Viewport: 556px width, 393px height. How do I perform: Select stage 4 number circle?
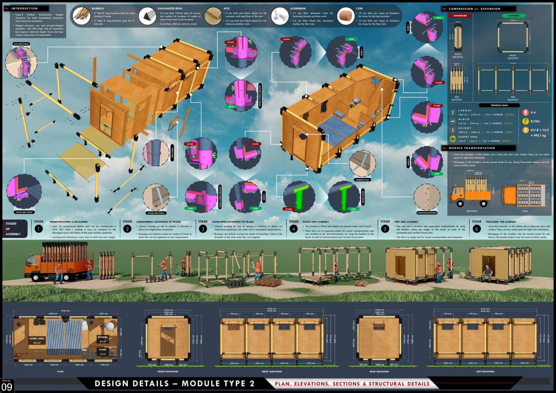pos(293,229)
